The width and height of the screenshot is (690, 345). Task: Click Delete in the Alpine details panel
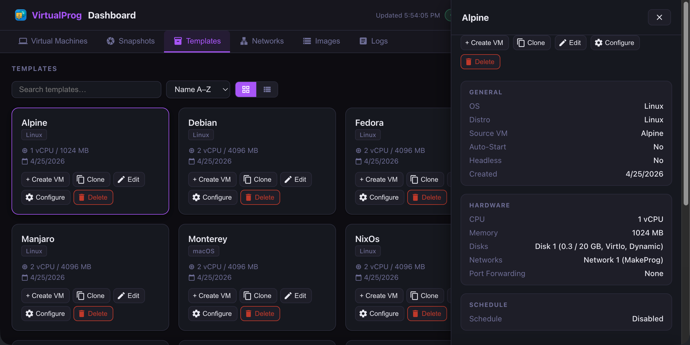480,62
